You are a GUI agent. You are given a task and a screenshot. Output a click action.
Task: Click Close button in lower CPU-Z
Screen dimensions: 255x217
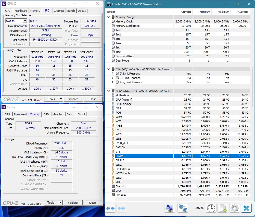point(92,203)
